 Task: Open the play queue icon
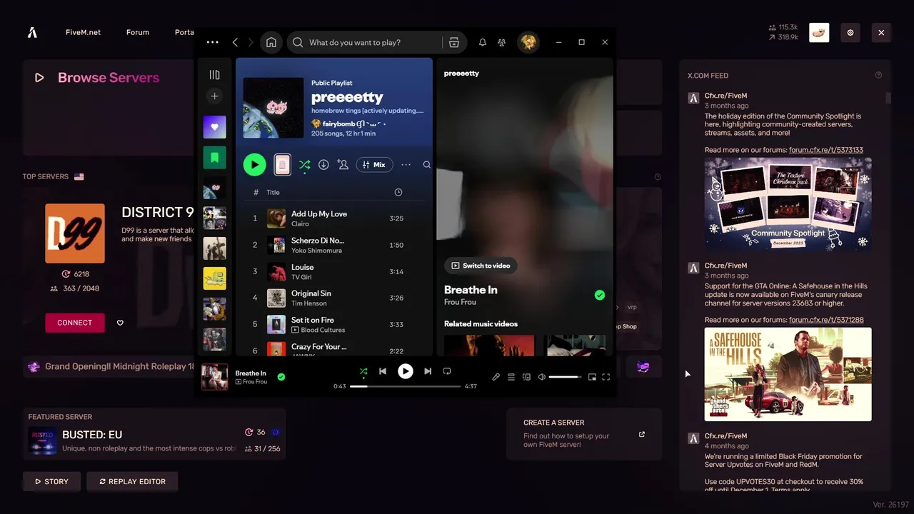(511, 377)
